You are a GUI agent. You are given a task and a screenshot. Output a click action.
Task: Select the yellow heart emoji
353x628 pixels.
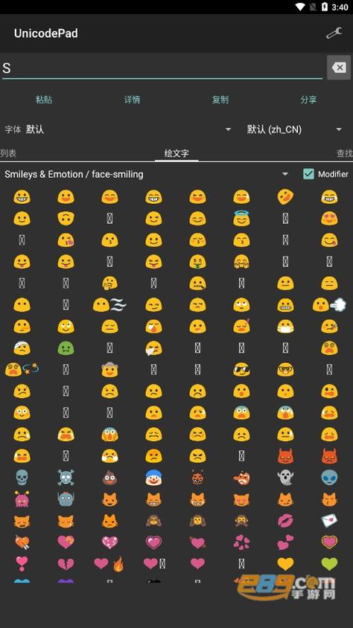[x=285, y=564]
